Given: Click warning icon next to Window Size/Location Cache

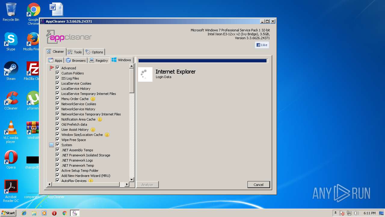Looking at the screenshot, I should [x=107, y=135].
